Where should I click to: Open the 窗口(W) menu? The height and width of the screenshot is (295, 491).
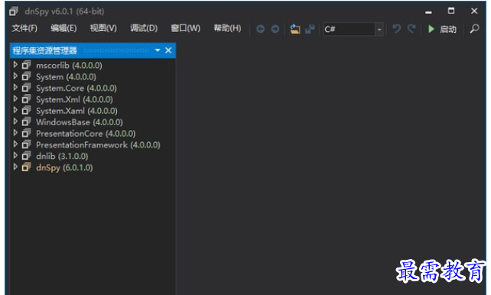tap(185, 28)
